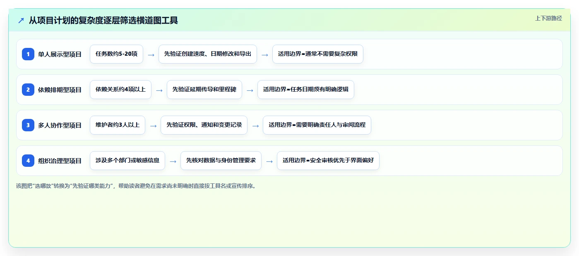Click the arrow after 依赖关系约4项以上
The width and height of the screenshot is (579, 256).
pos(159,90)
